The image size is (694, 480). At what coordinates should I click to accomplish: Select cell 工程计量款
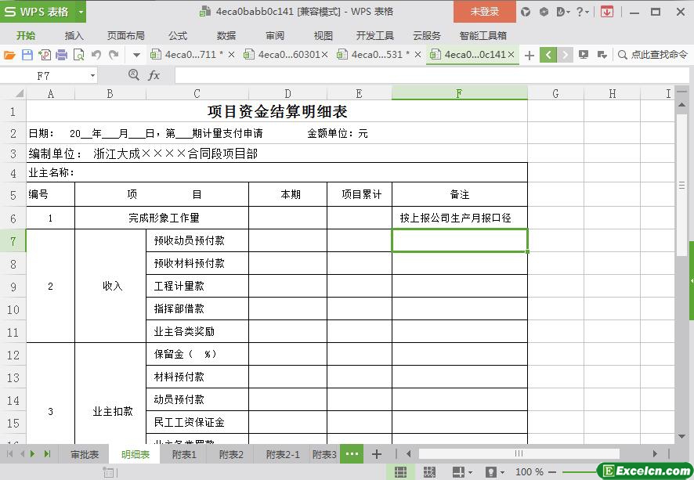[x=197, y=286]
